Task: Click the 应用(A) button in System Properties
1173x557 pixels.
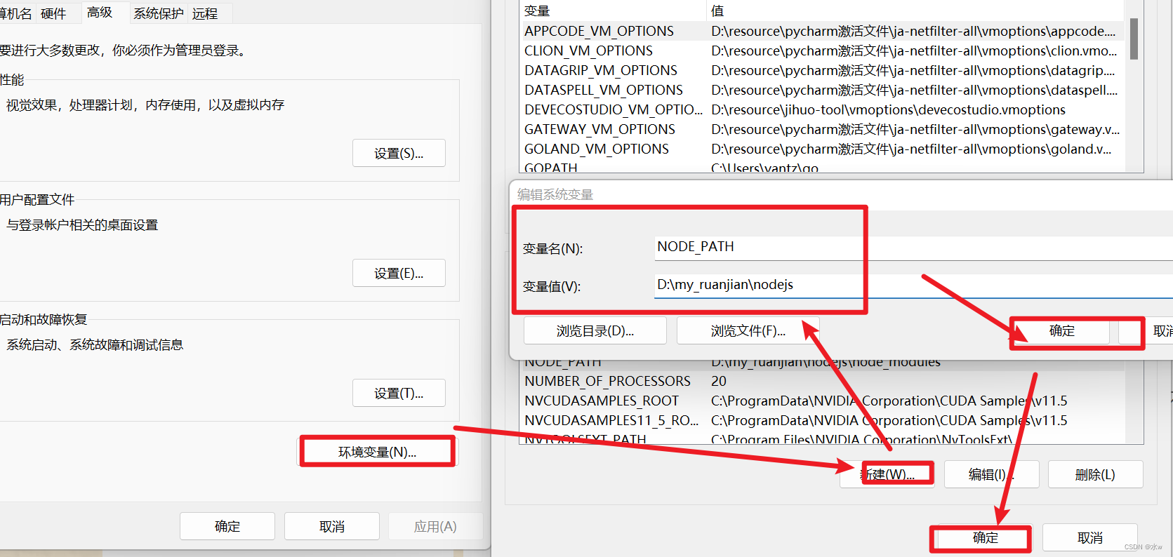Action: [435, 526]
